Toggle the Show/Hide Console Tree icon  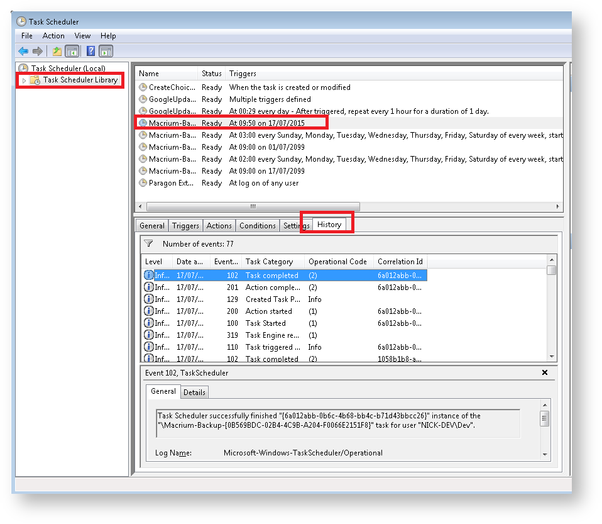point(72,52)
